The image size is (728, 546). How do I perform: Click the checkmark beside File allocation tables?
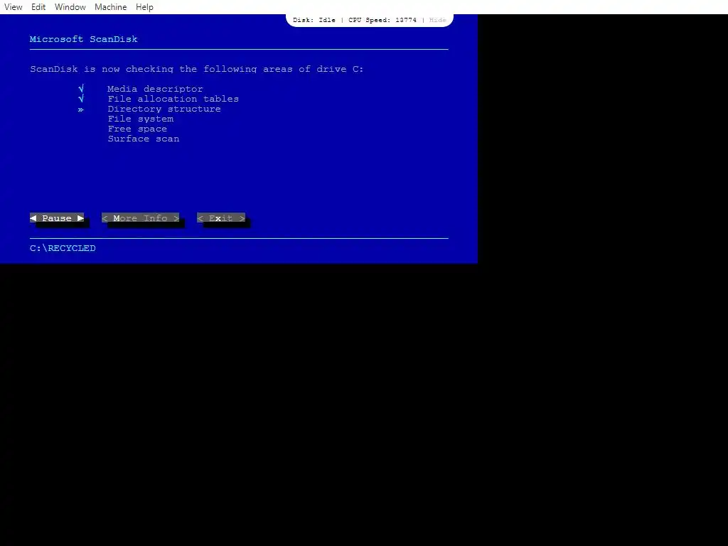[81, 98]
